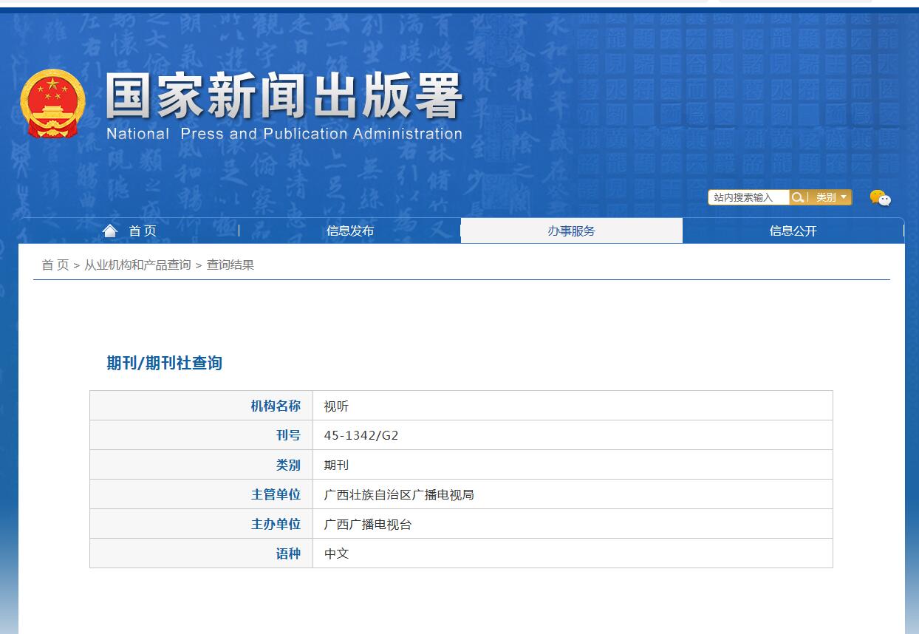Open the 信息公开 section
Viewport: 919px width, 634px height.
coord(793,230)
